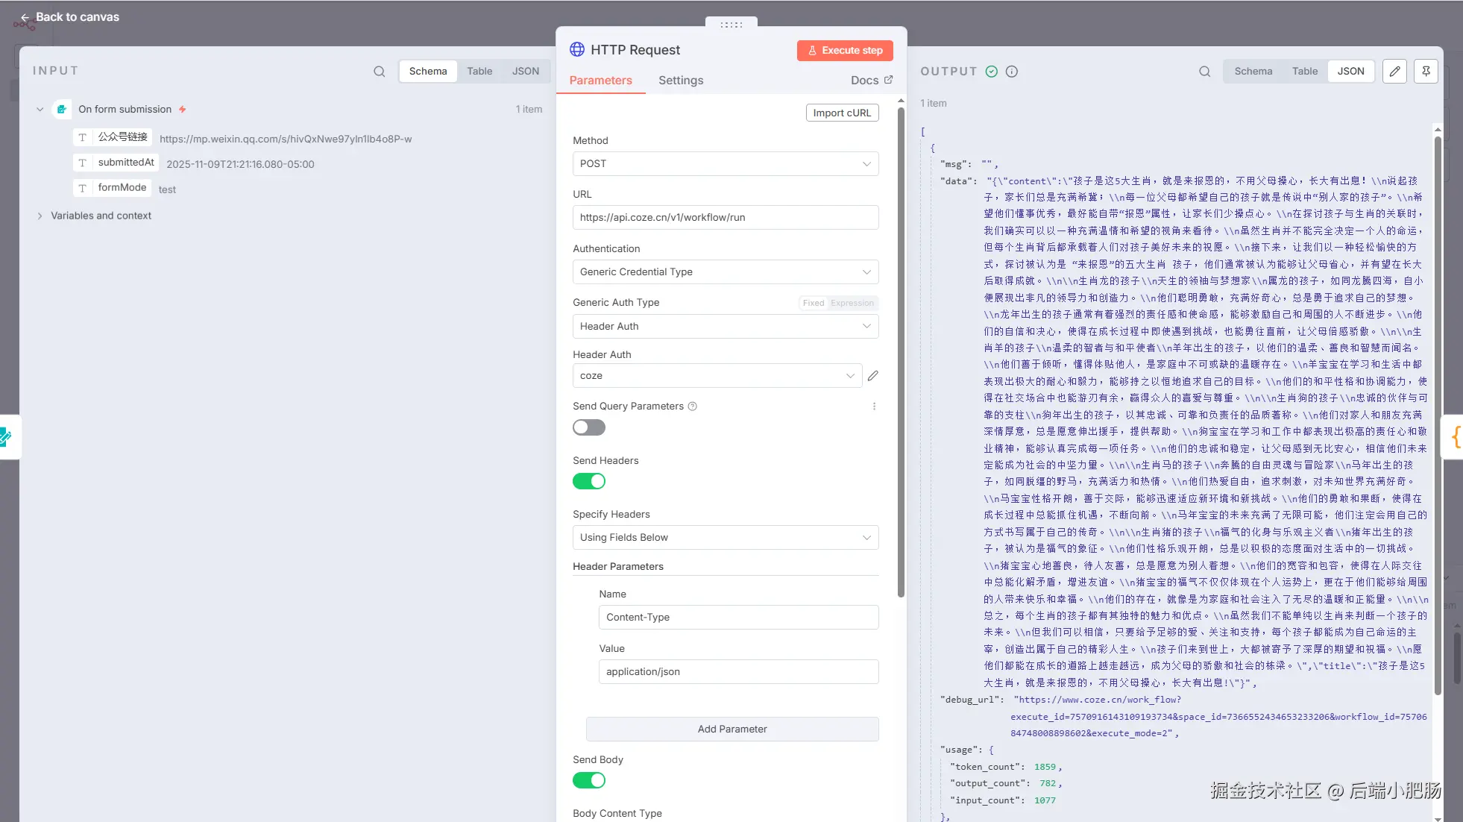Click the Send Query Parameters help icon

tap(692, 407)
